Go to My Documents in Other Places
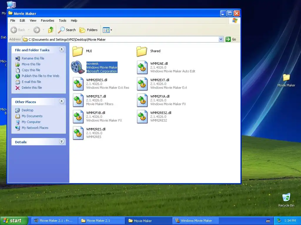Screen dimensions: 301x225 (32, 116)
